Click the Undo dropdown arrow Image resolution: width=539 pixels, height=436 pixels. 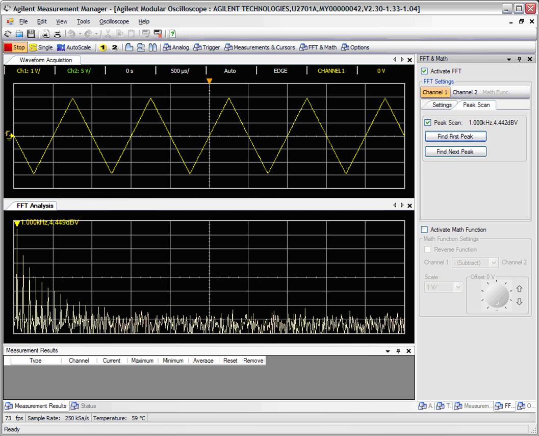80,34
